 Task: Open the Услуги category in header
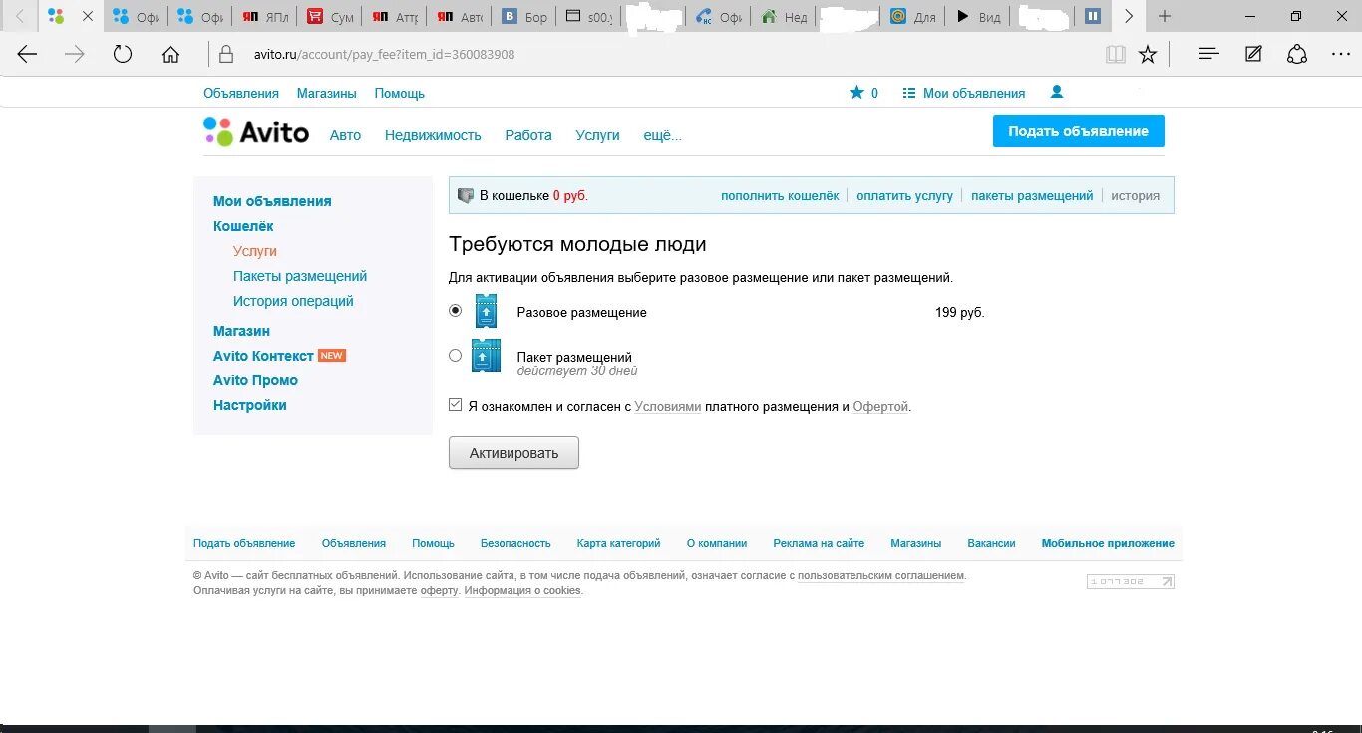point(597,135)
